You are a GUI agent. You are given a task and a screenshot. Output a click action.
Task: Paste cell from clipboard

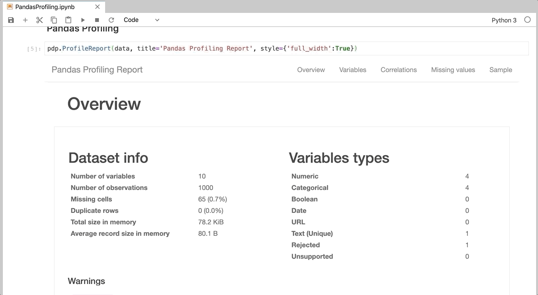(x=68, y=20)
